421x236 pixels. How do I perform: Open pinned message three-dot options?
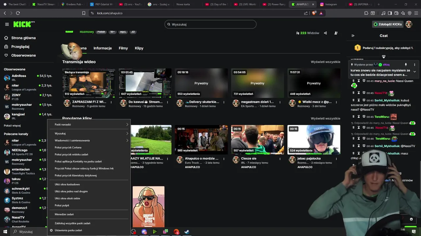pyautogui.click(x=414, y=65)
